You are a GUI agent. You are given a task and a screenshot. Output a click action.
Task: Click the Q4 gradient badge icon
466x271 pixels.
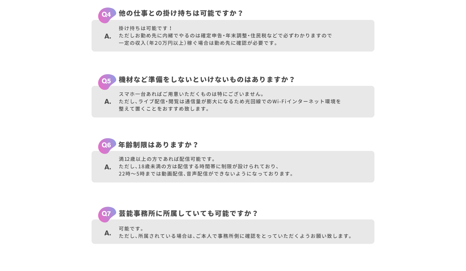tap(107, 15)
